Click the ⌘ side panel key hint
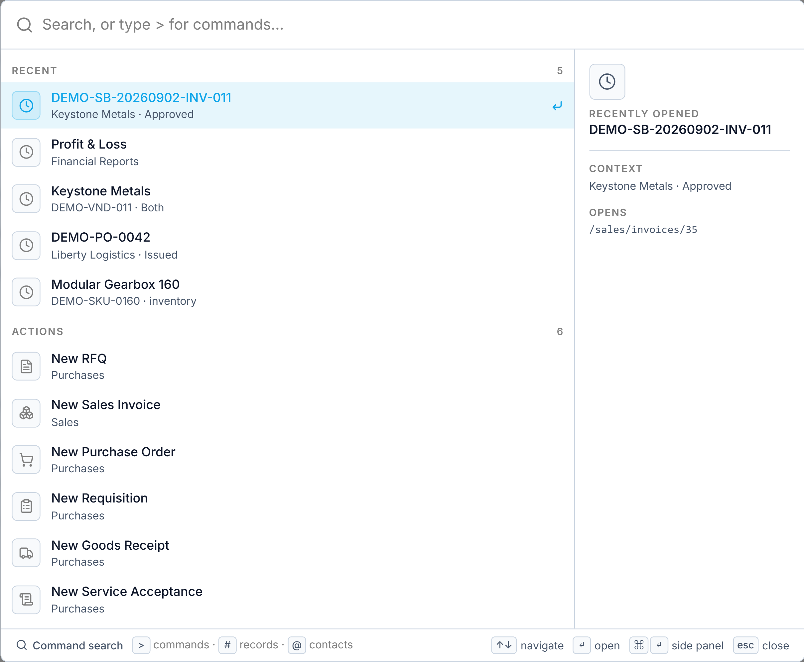 tap(639, 645)
